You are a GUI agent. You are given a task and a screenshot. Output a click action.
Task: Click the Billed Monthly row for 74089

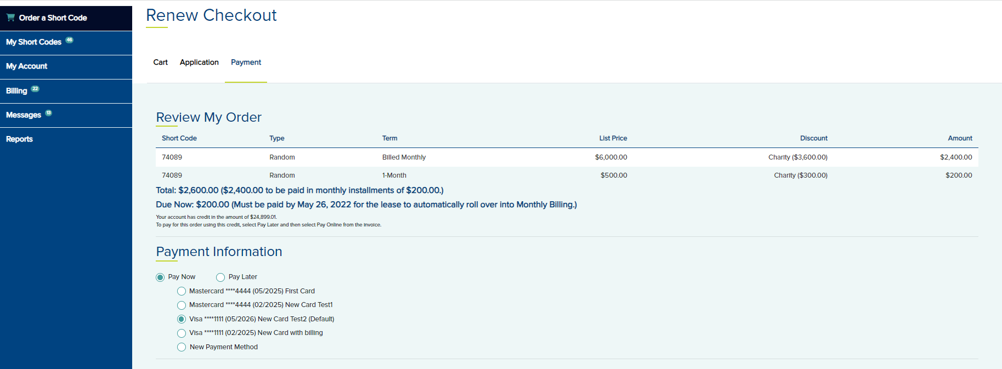point(404,157)
